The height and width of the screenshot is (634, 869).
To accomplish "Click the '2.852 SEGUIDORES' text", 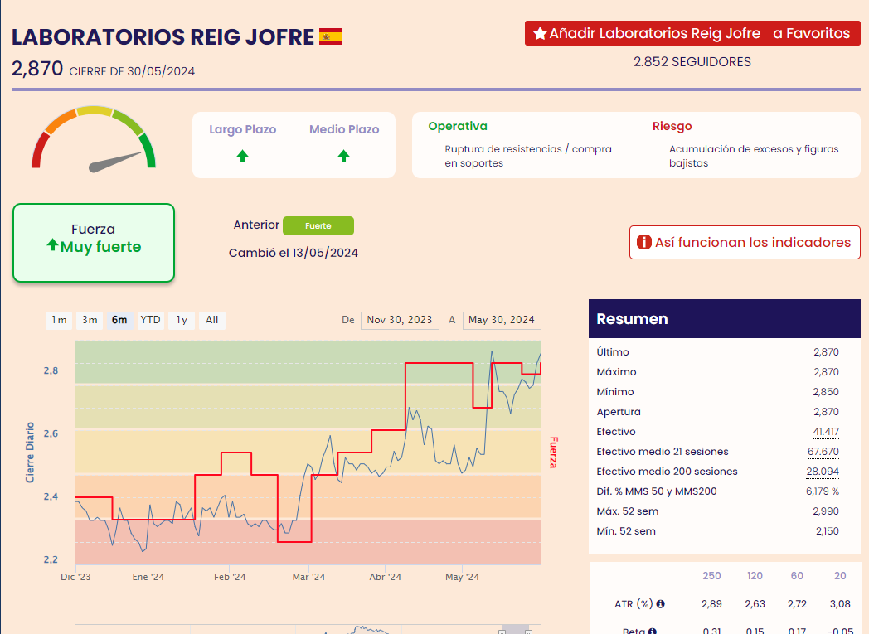I will 692,62.
